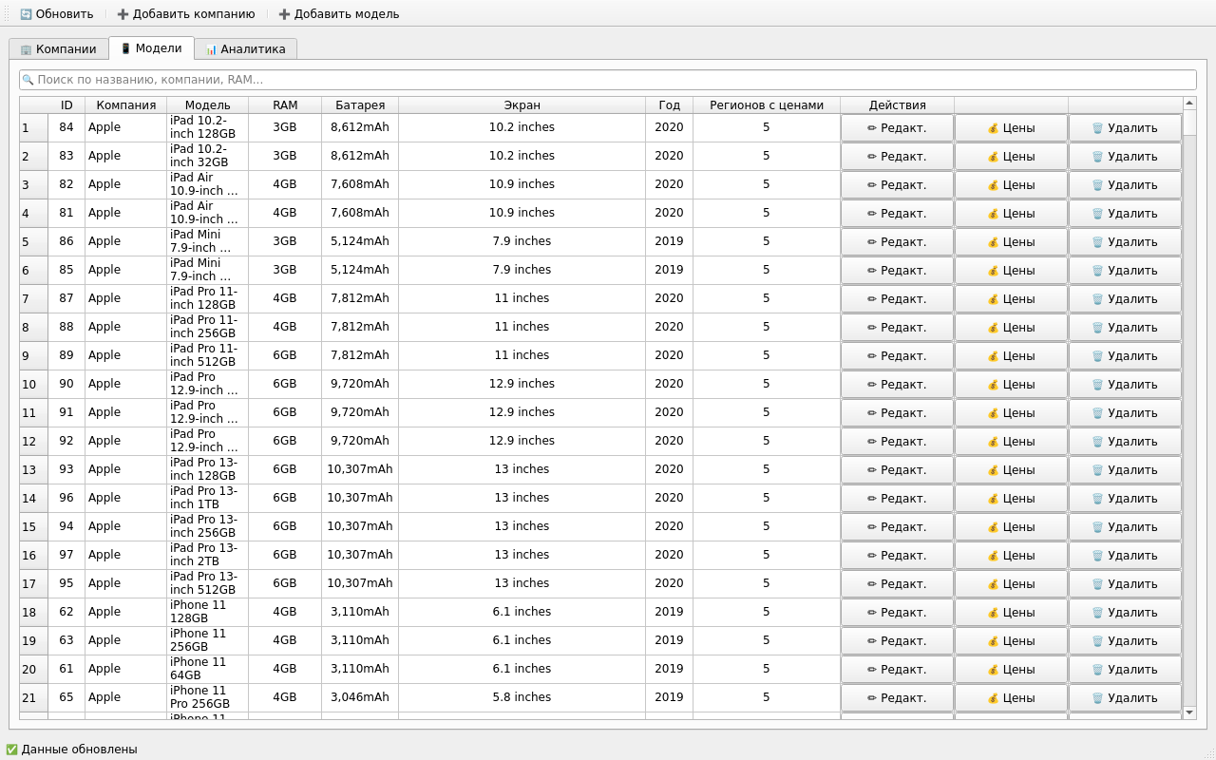This screenshot has height=760, width=1216.
Task: Click the 3,046mAh battery cell
Action: [x=360, y=697]
